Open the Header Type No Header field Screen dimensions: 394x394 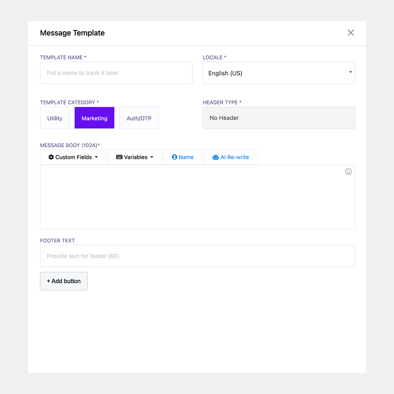(279, 118)
